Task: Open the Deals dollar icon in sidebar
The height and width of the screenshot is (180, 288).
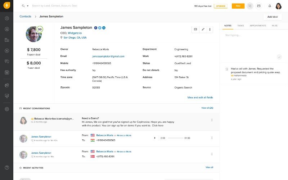Action: click(x=6, y=51)
